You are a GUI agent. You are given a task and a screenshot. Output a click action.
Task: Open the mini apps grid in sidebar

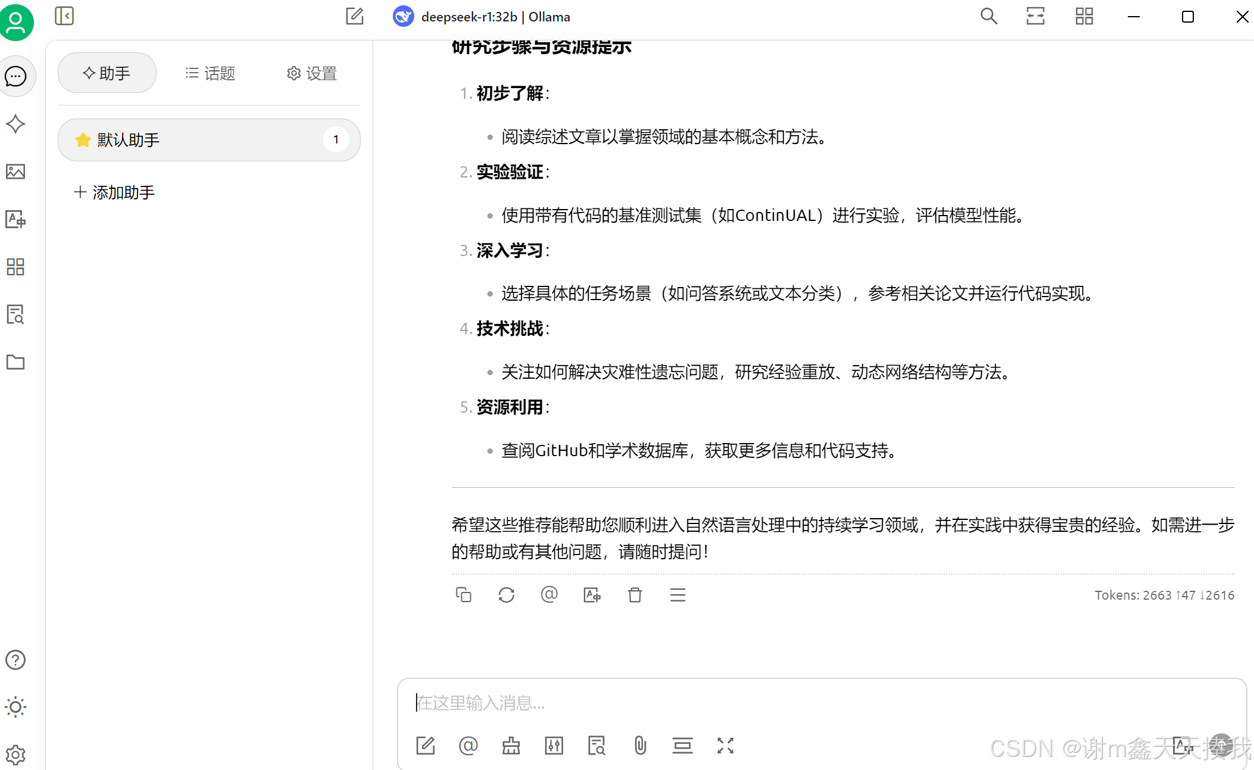point(15,267)
